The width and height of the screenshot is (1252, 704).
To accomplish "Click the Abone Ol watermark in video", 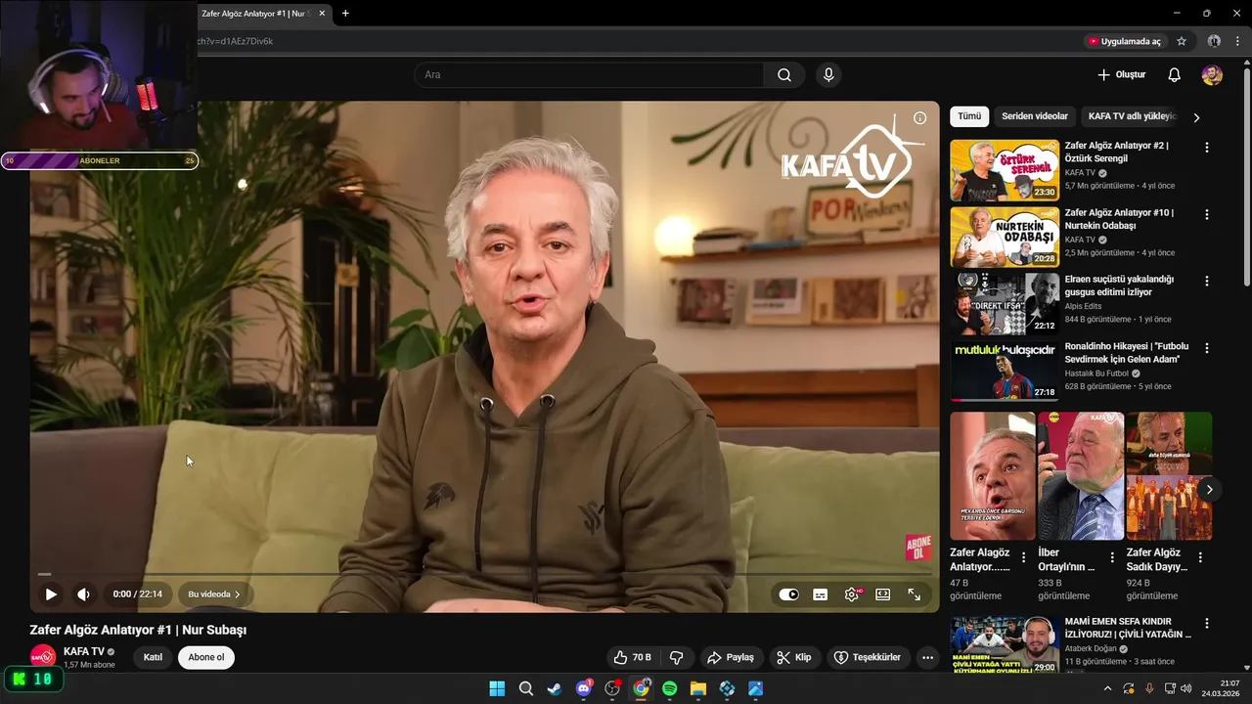I will coord(917,548).
